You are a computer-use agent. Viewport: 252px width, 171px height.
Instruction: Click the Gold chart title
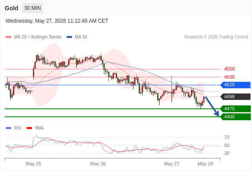click(x=12, y=8)
